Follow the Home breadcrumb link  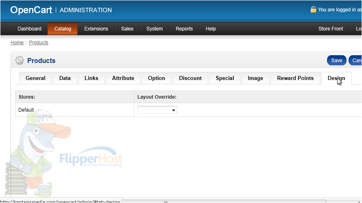pos(17,43)
